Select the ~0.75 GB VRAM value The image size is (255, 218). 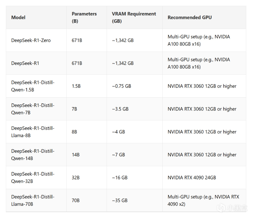(x=122, y=86)
